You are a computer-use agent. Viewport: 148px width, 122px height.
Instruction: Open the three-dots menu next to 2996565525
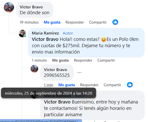(79, 73)
